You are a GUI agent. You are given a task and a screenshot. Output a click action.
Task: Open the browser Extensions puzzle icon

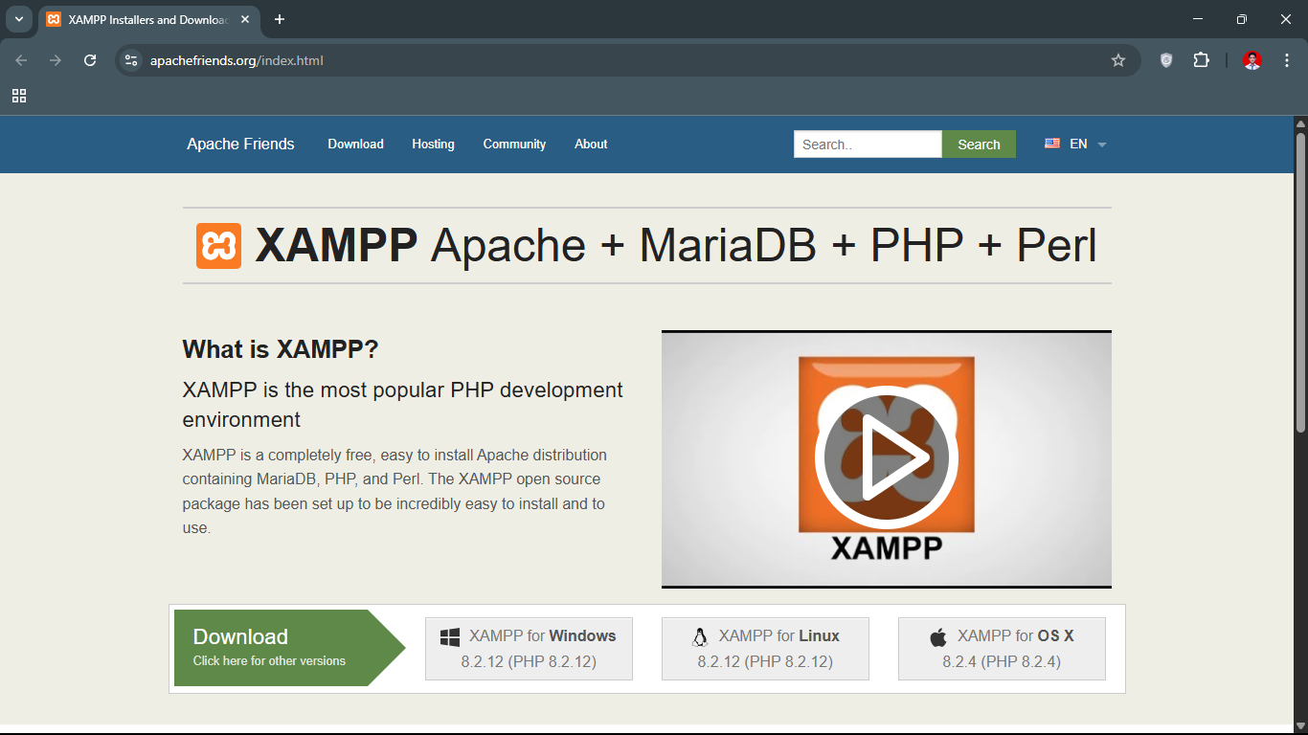pyautogui.click(x=1201, y=60)
